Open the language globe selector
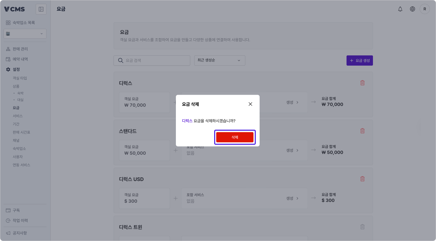 (x=412, y=9)
